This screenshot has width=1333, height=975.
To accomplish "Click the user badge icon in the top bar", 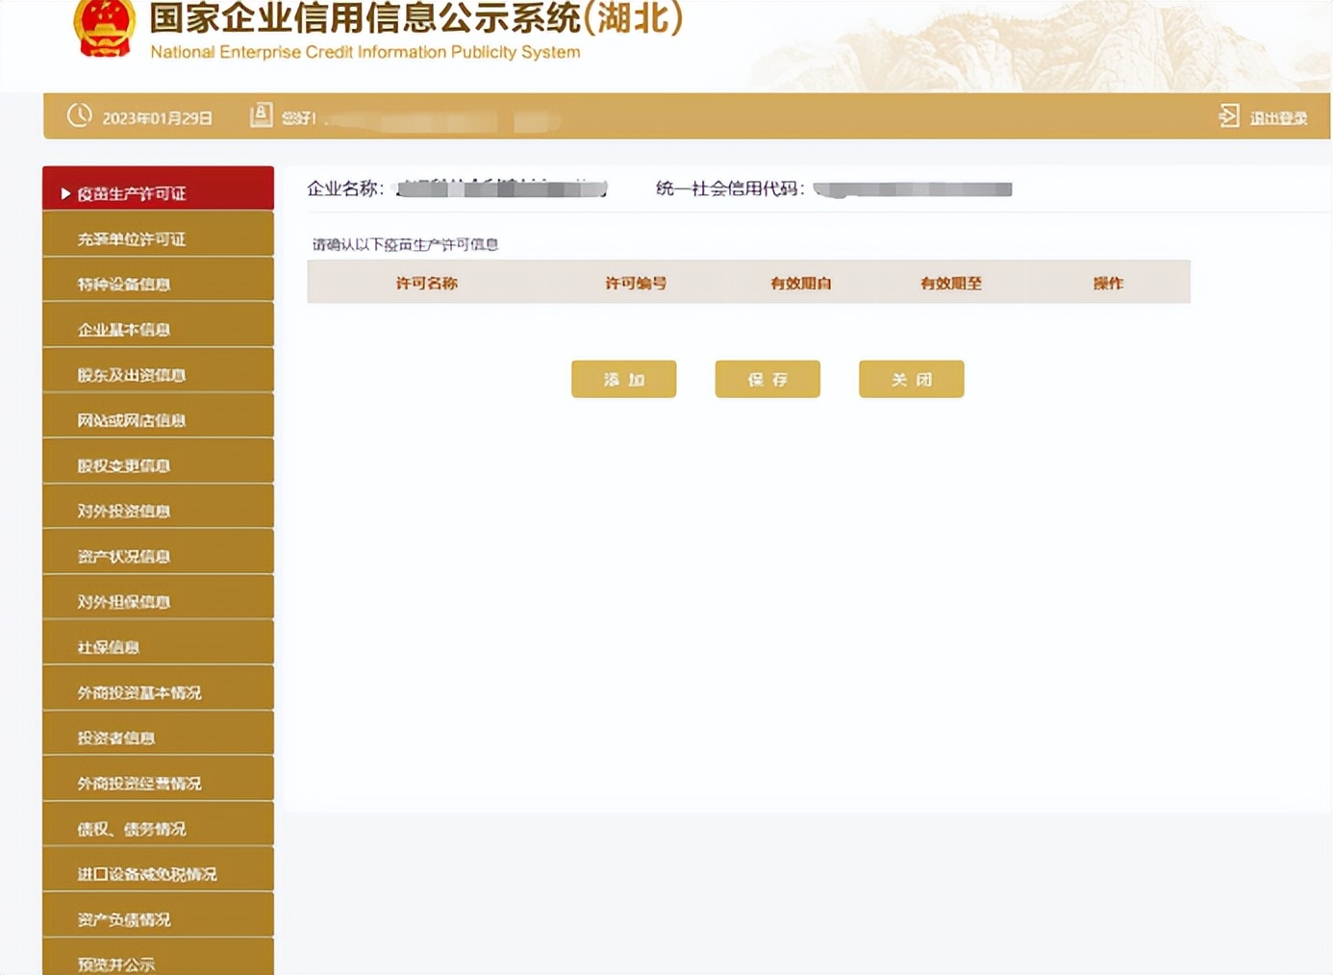I will pos(261,114).
